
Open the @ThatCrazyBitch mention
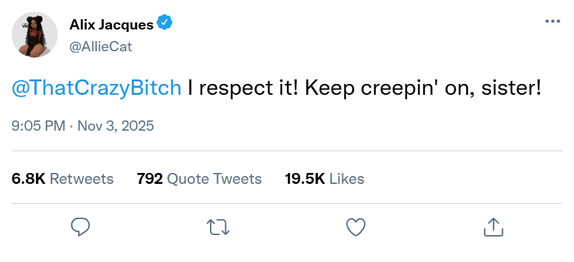pos(96,88)
